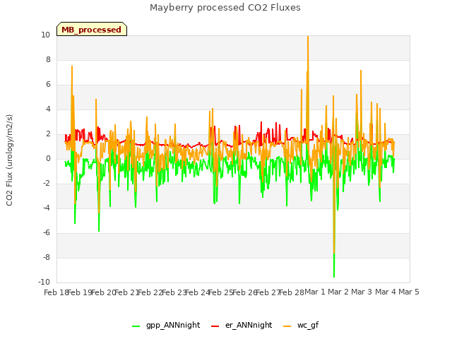Click the MB_processed tab label

click(91, 30)
